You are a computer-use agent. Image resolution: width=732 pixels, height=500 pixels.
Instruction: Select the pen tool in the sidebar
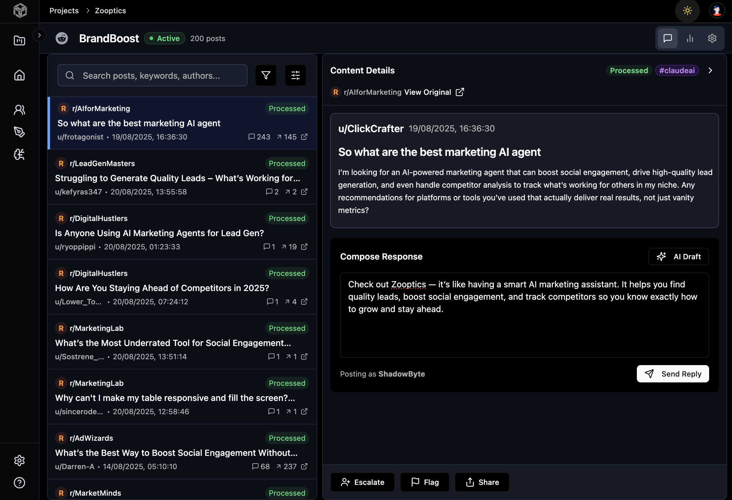[x=19, y=132]
